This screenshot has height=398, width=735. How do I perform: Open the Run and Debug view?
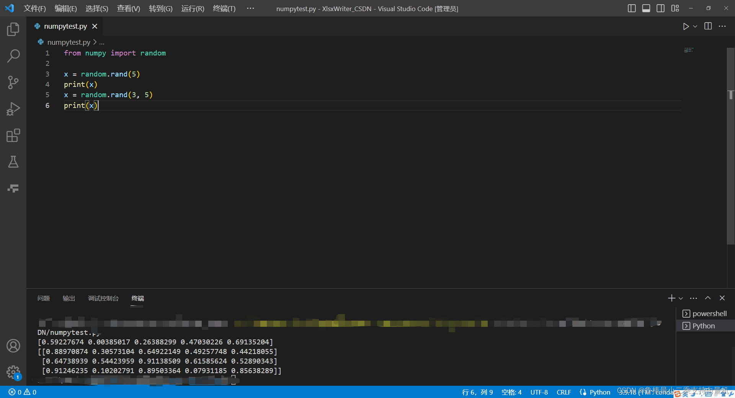(x=13, y=109)
